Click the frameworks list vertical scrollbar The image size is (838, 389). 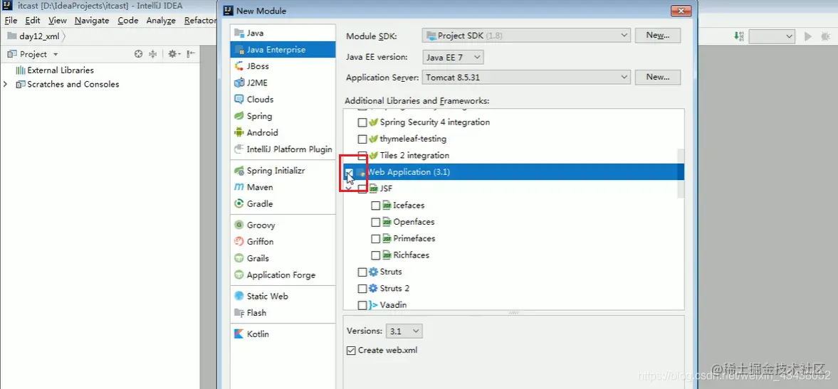tap(681, 173)
